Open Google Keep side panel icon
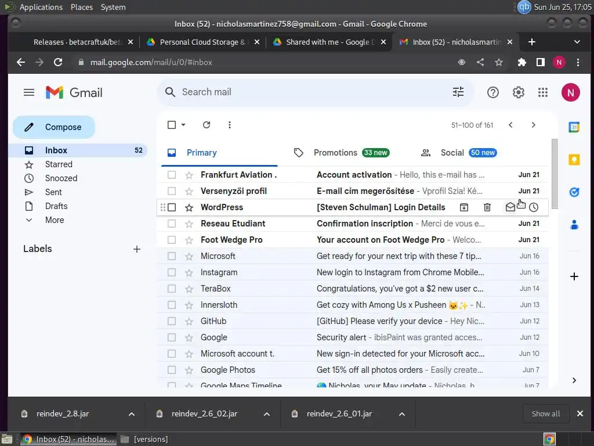 (x=574, y=160)
